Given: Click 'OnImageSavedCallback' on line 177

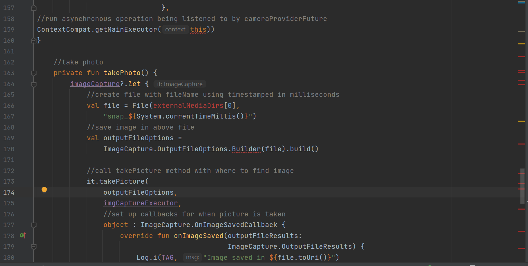Looking at the screenshot, I should [236, 225].
